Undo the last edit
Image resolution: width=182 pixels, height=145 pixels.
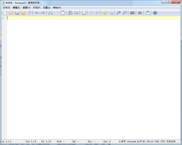(37, 13)
